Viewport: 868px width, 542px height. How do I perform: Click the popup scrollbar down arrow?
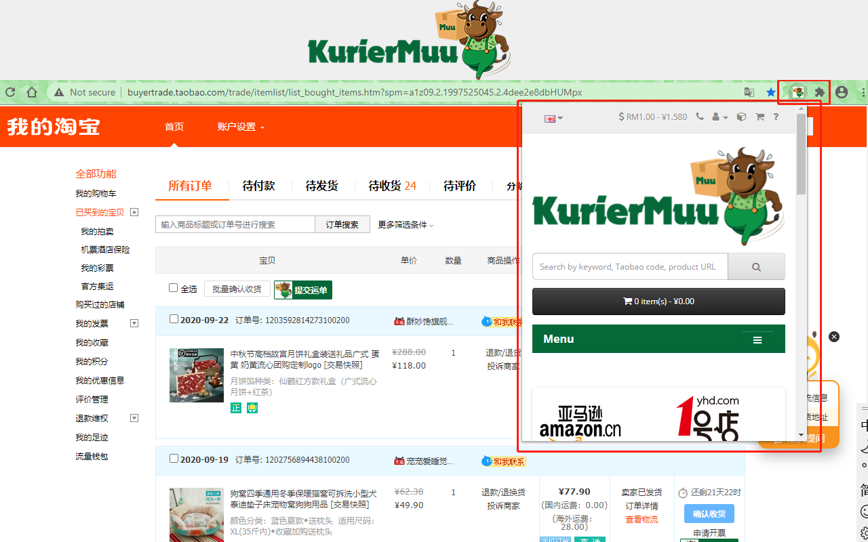(802, 435)
